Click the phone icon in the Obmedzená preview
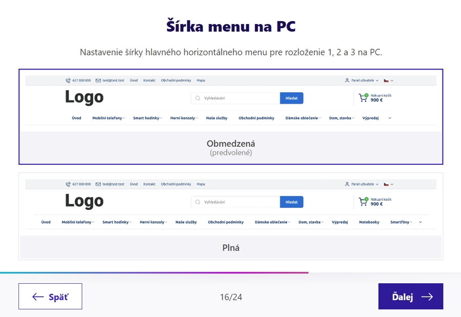The width and height of the screenshot is (461, 317). (68, 80)
